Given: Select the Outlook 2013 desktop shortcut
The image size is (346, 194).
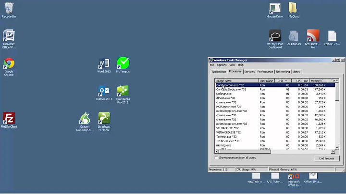Looking at the screenshot, I should (104, 93).
